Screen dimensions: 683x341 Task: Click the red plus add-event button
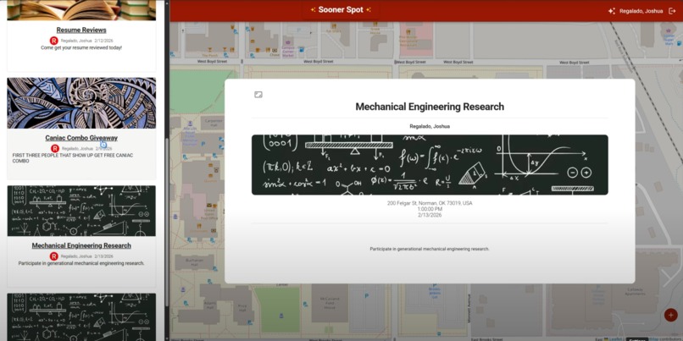[671, 315]
